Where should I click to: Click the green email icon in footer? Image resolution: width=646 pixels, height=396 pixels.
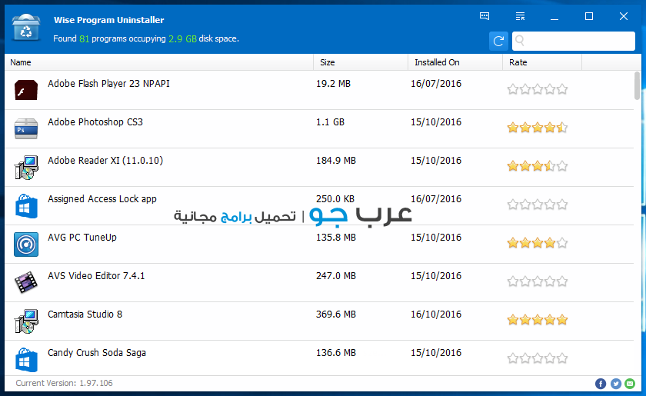click(630, 384)
